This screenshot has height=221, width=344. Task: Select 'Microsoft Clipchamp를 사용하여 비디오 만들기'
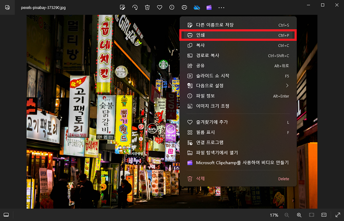[x=238, y=163]
